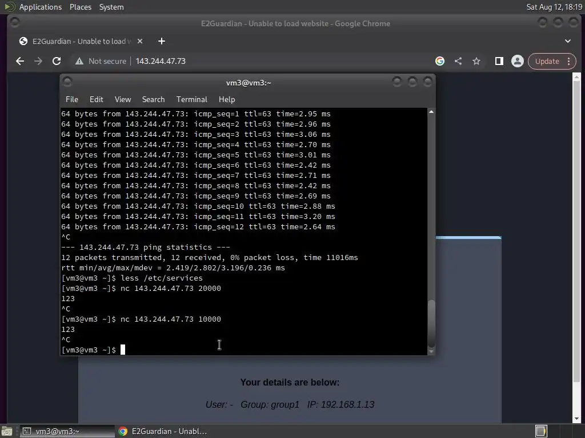585x438 pixels.
Task: Click 'Your details are below:' heading
Action: [x=290, y=383]
